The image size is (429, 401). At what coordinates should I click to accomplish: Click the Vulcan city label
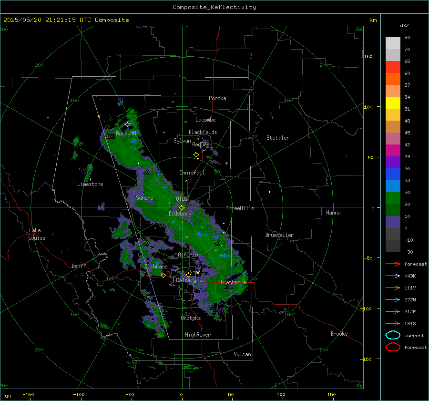(x=242, y=354)
